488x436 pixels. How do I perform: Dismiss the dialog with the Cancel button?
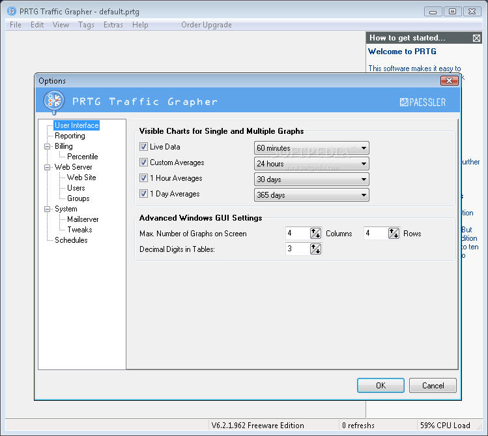pyautogui.click(x=433, y=386)
